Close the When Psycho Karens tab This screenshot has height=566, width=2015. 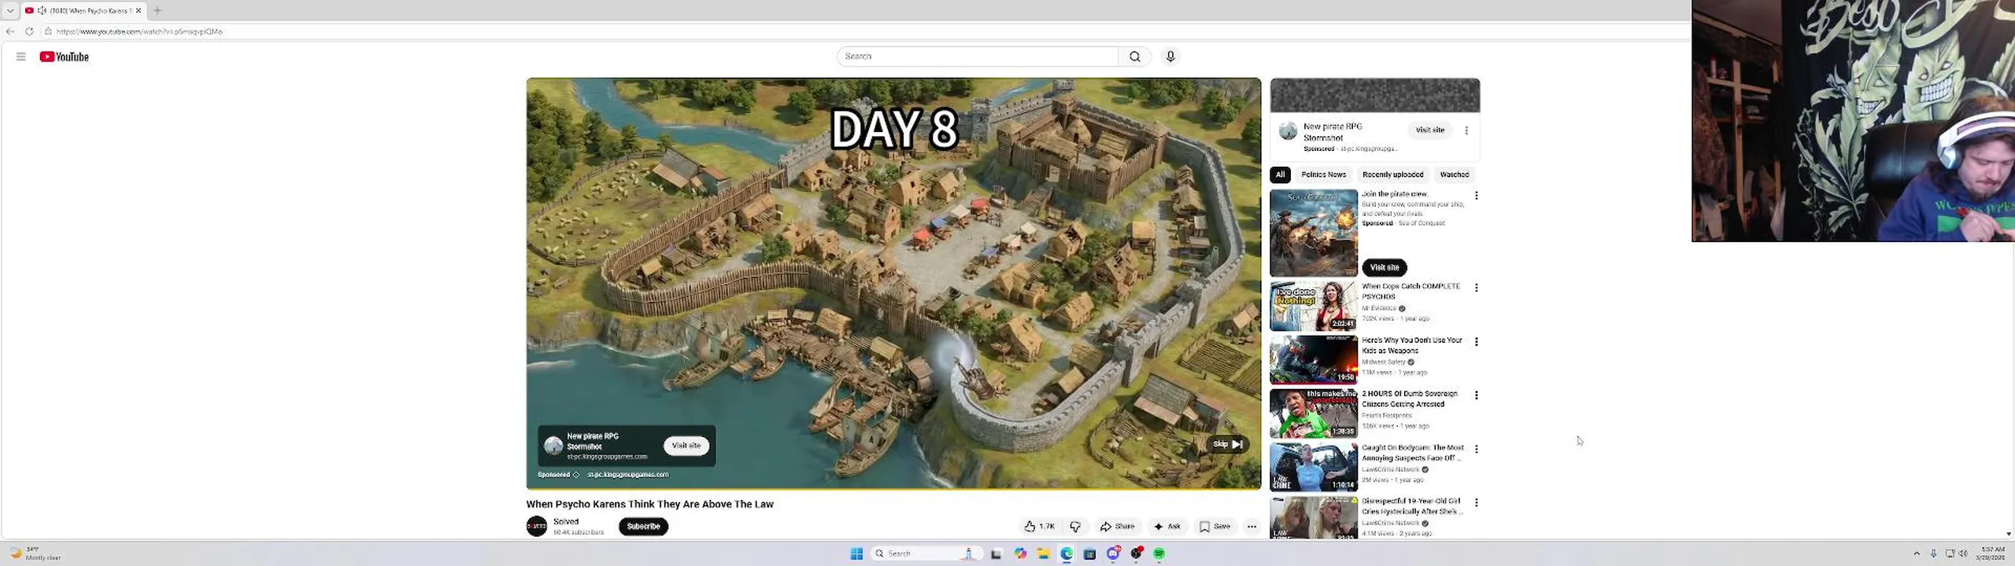(139, 10)
